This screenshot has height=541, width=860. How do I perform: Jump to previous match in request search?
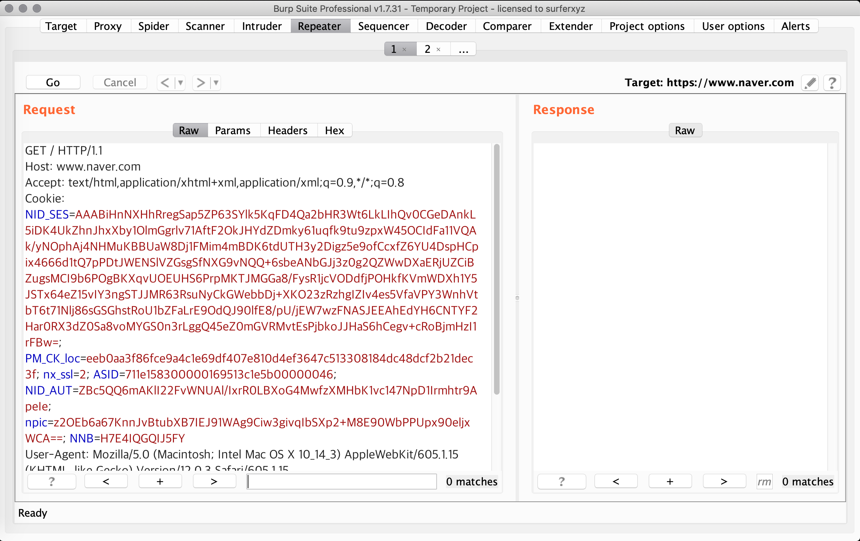click(106, 482)
